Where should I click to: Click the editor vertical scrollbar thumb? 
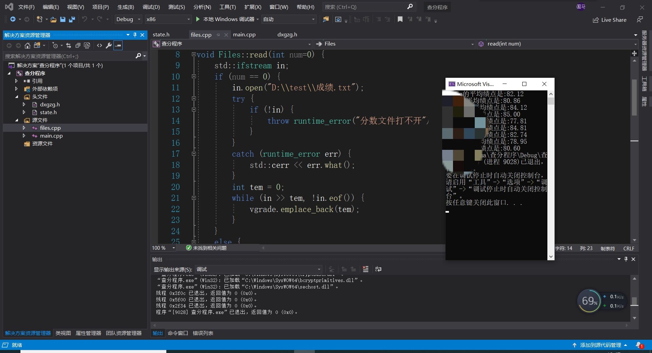[x=634, y=98]
